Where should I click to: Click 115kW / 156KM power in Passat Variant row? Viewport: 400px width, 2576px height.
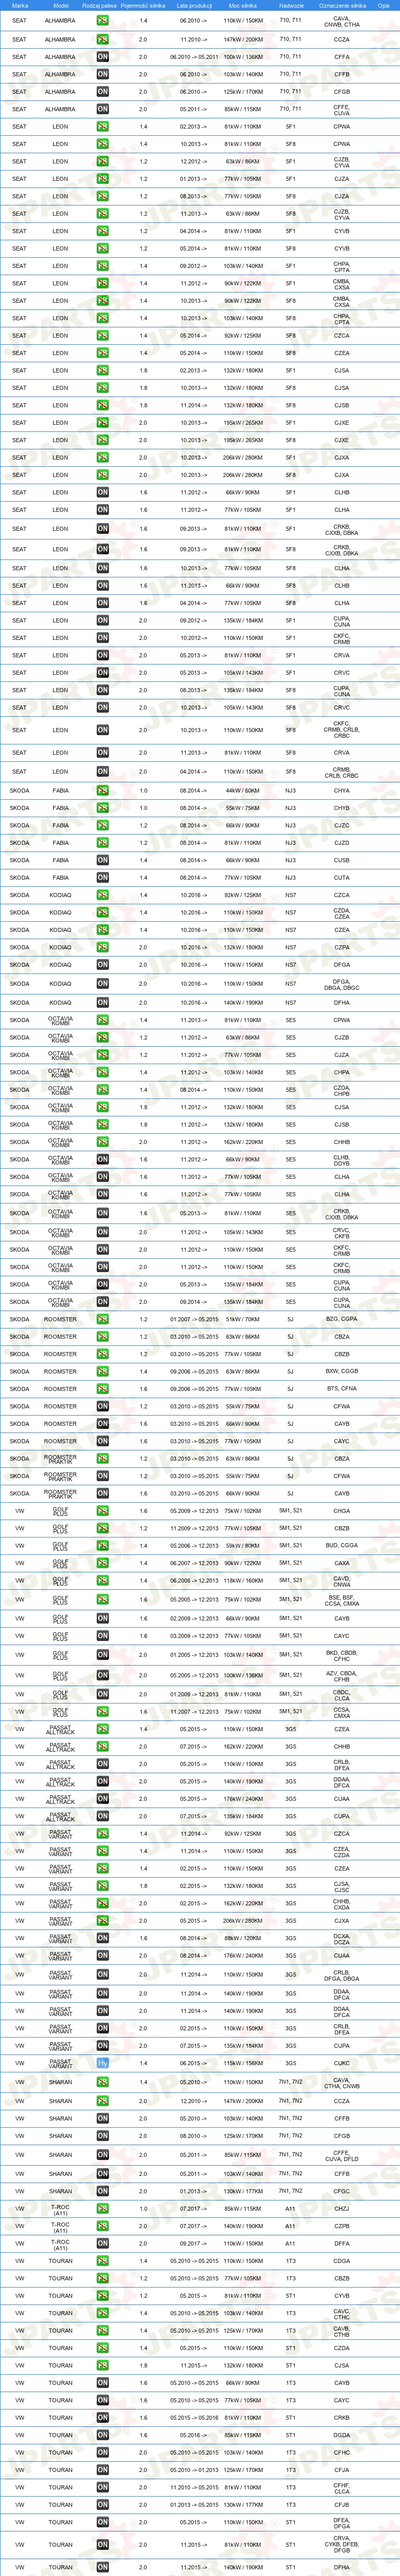click(x=243, y=2063)
